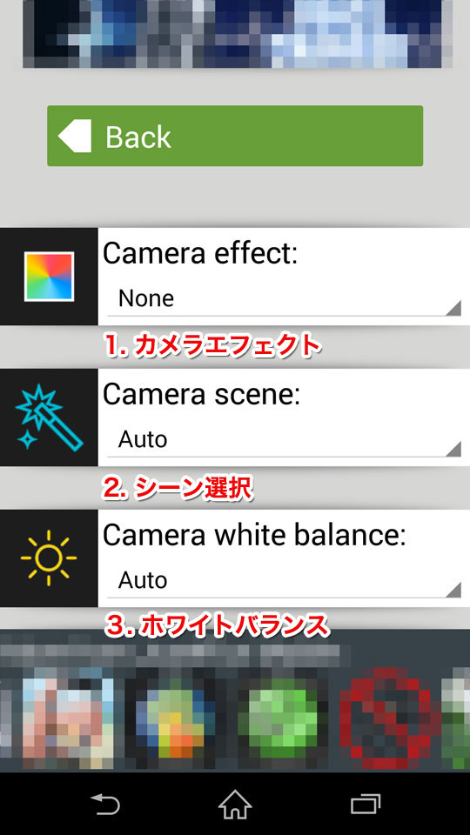Tap the Android back navigation icon

[105, 804]
